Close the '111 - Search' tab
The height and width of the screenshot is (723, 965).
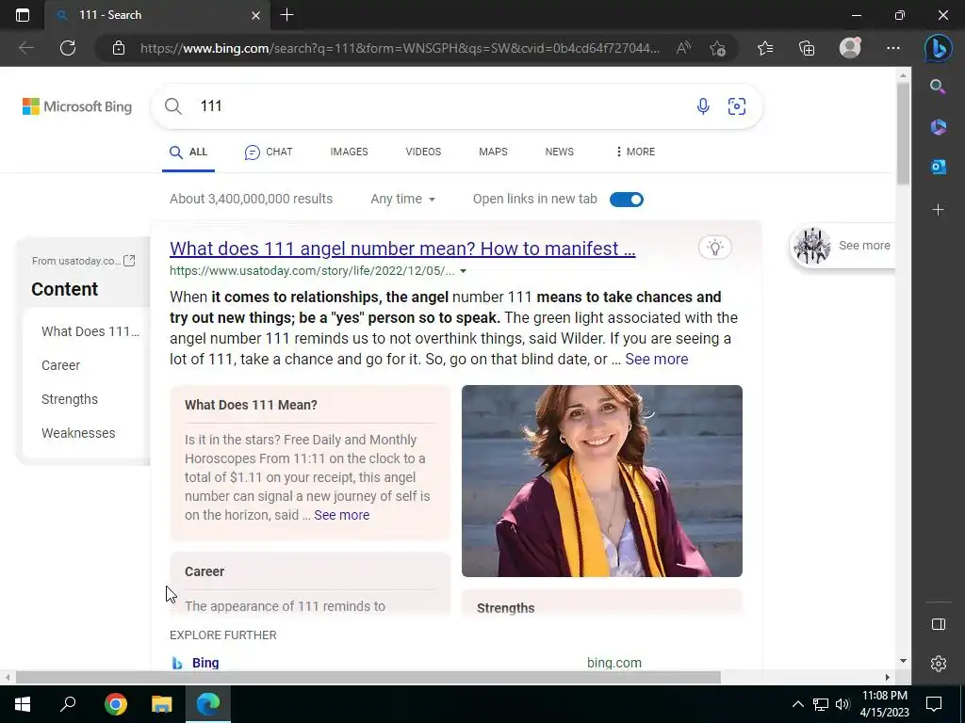click(x=256, y=15)
